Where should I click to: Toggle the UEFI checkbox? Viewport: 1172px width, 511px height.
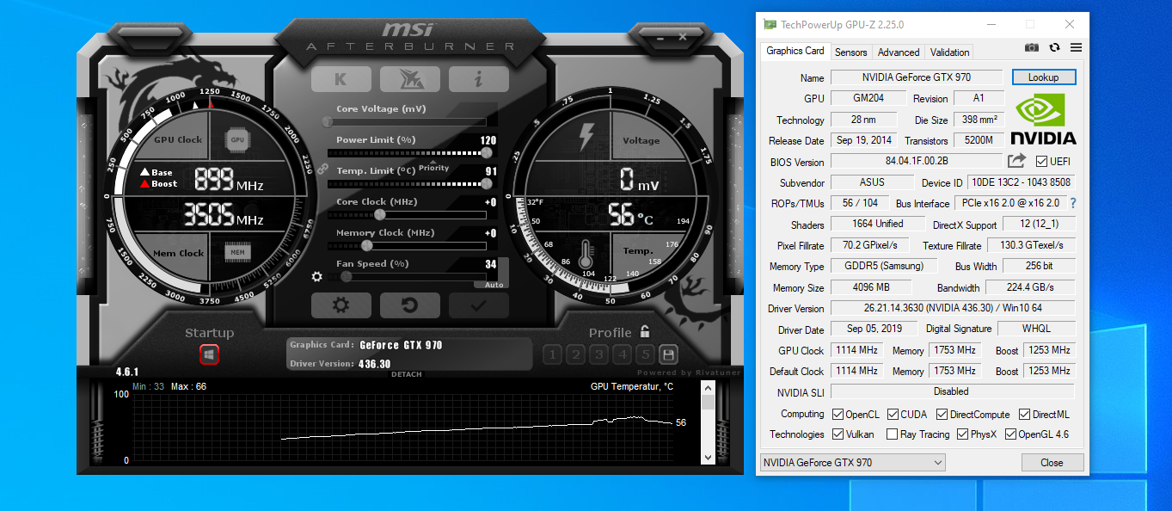tap(1041, 162)
